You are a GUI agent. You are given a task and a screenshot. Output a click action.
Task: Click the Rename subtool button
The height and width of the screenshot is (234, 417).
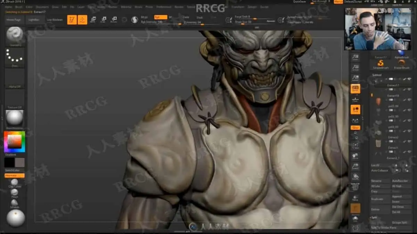[x=381, y=181]
